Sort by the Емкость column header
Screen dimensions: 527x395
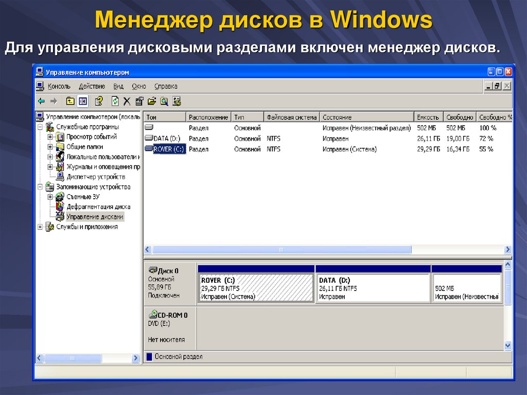[x=429, y=117]
